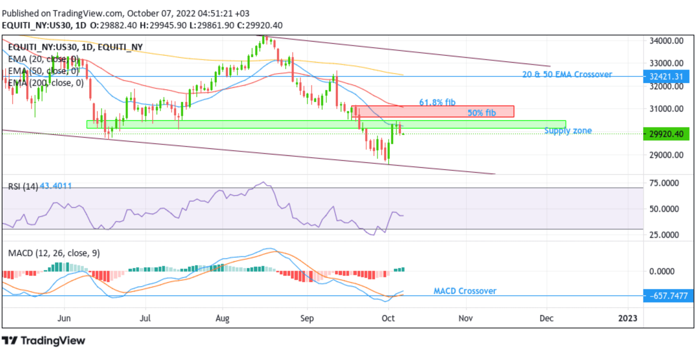Image resolution: width=696 pixels, height=357 pixels.
Task: Click the 50% fib annotation
Action: (x=482, y=112)
